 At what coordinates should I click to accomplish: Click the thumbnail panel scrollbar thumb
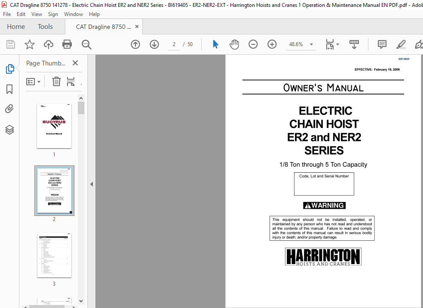81,108
